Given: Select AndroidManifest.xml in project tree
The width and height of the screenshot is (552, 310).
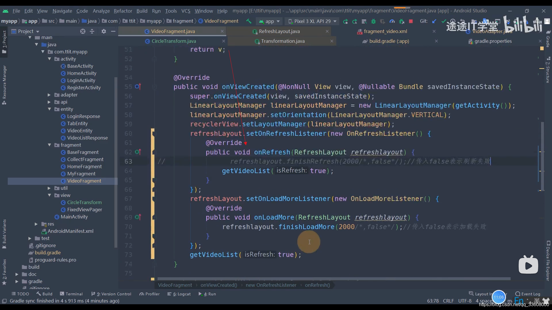Looking at the screenshot, I should 70,231.
